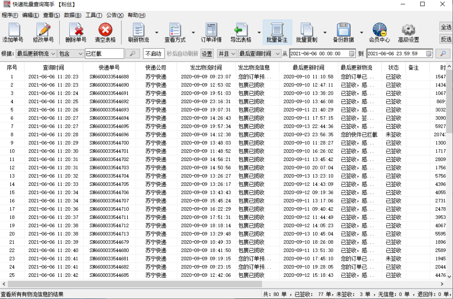Open the calendar picker for the end date

[x=429, y=54]
